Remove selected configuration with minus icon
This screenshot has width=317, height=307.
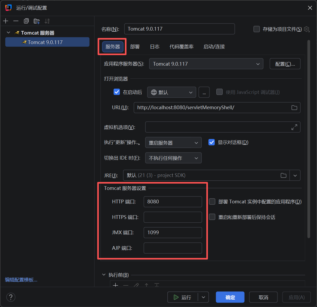coord(16,21)
